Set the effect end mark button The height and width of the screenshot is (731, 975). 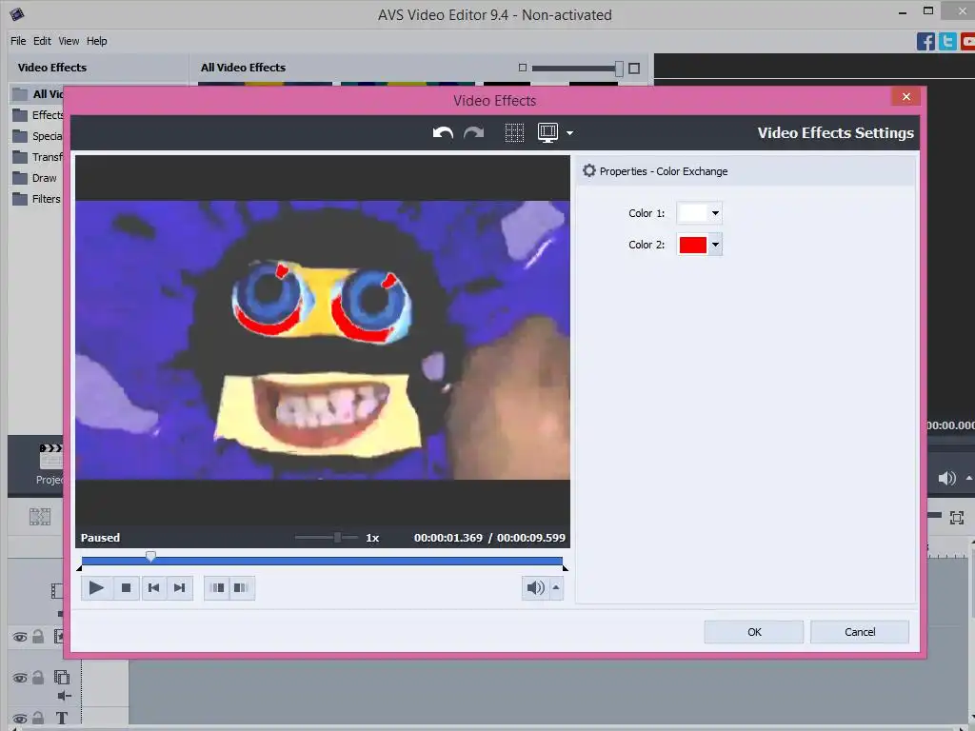[241, 588]
